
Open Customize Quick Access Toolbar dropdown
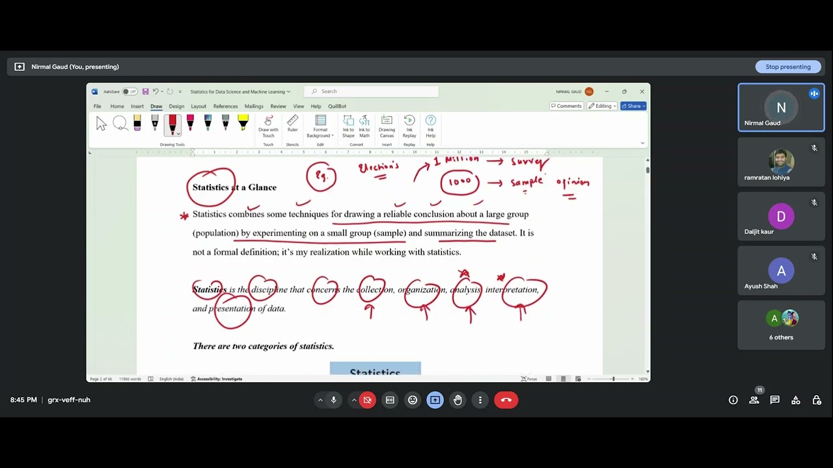(180, 92)
